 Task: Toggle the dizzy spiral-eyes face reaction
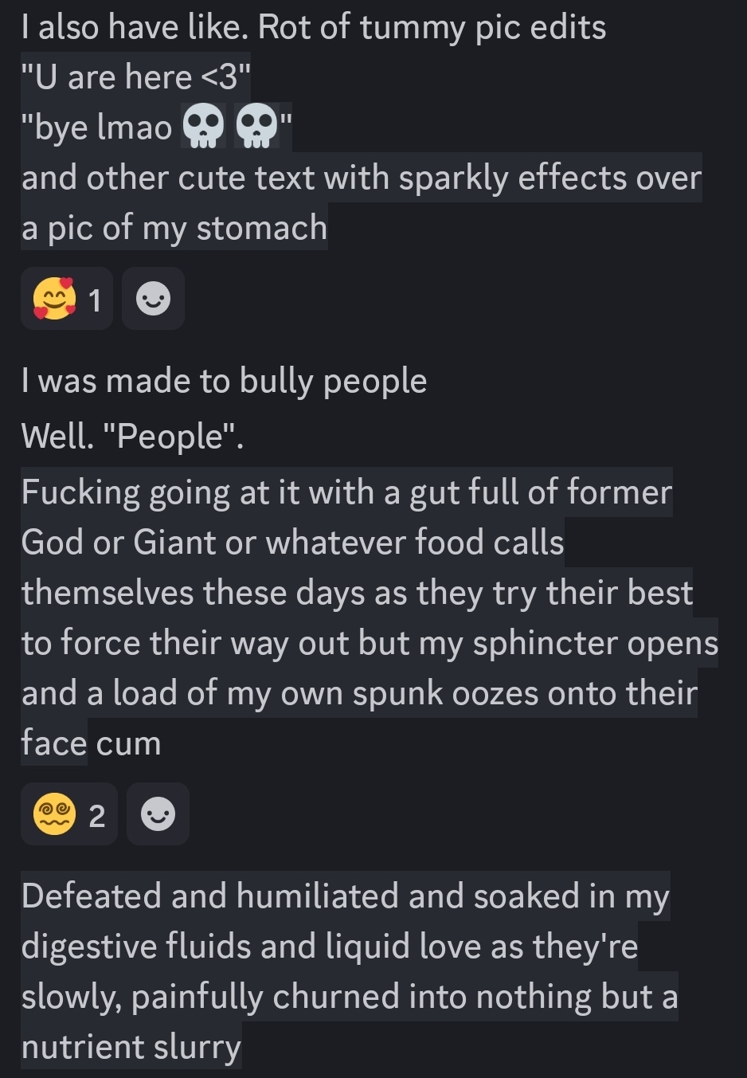(x=69, y=814)
